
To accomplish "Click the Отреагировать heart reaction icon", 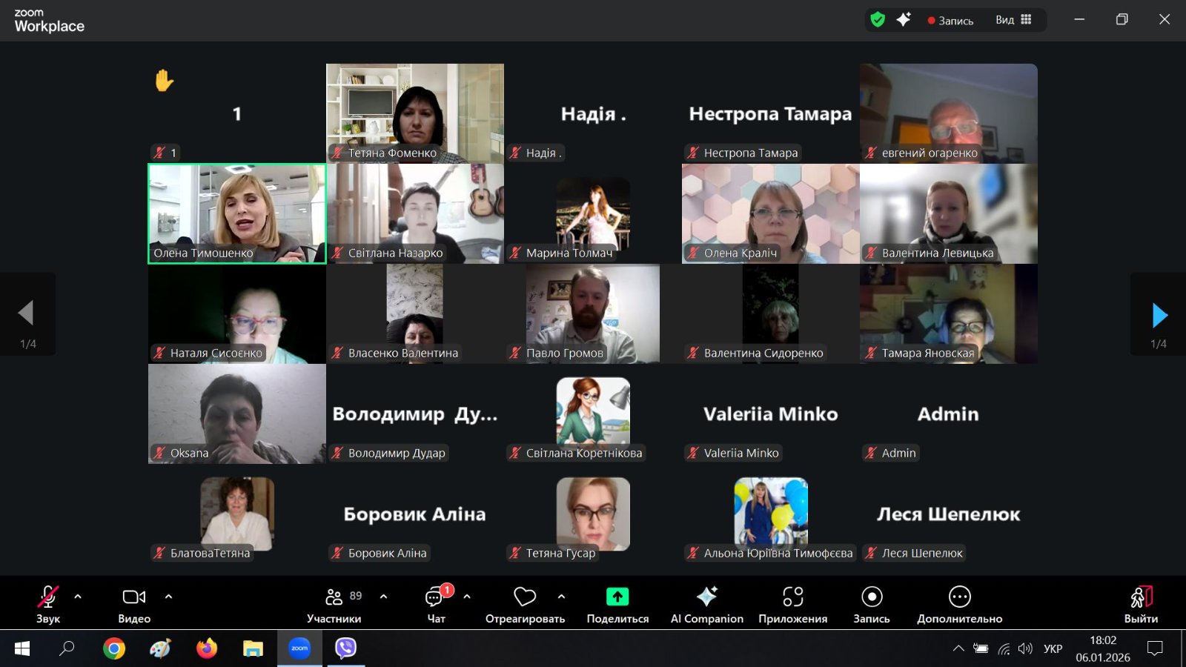I will point(524,597).
